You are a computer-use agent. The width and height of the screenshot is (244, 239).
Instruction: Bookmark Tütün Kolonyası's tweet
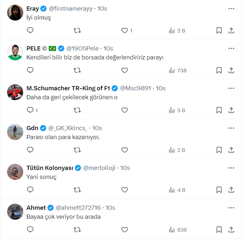click(219, 190)
